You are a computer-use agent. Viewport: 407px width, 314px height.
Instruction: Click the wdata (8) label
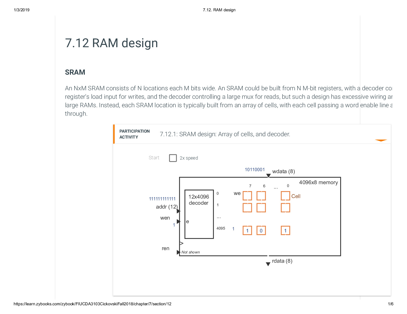pos(284,171)
